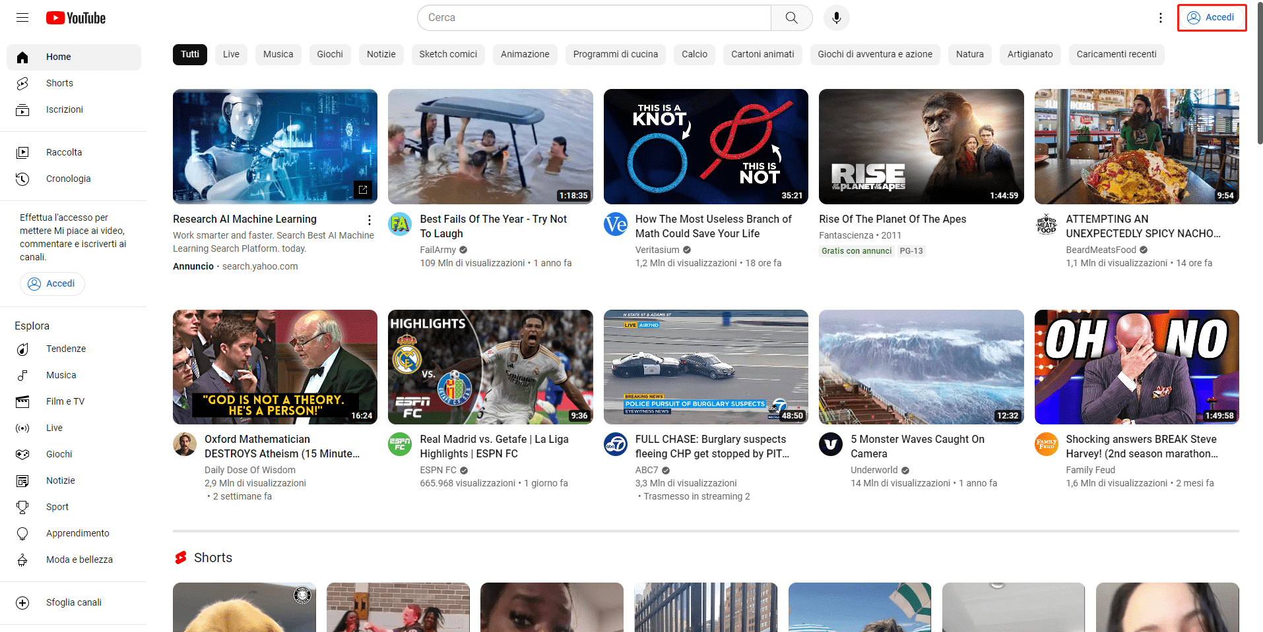Play the spicy nacho challenge thumbnail
This screenshot has width=1263, height=632.
pos(1137,147)
